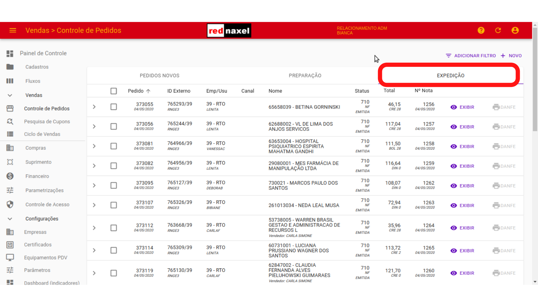The width and height of the screenshot is (538, 302).
Task: Check the select-all checkbox in table header
Action: click(113, 91)
